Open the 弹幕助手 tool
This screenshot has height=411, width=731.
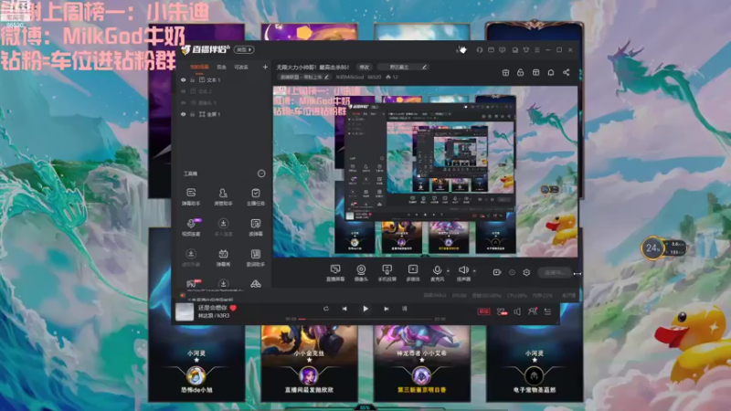(191, 196)
